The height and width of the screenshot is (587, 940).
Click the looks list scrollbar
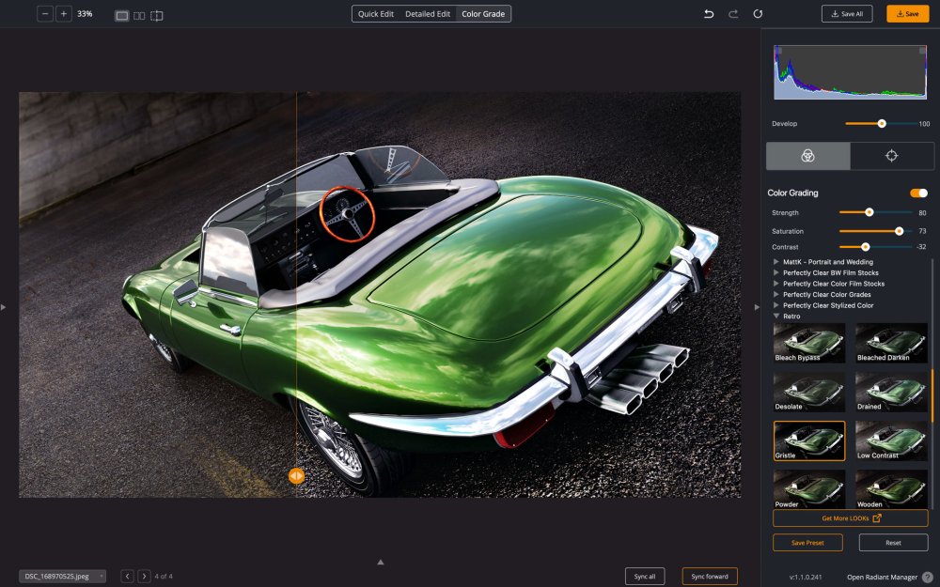932,395
